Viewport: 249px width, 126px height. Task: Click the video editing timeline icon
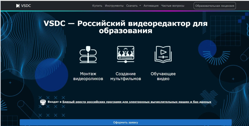[88, 54]
